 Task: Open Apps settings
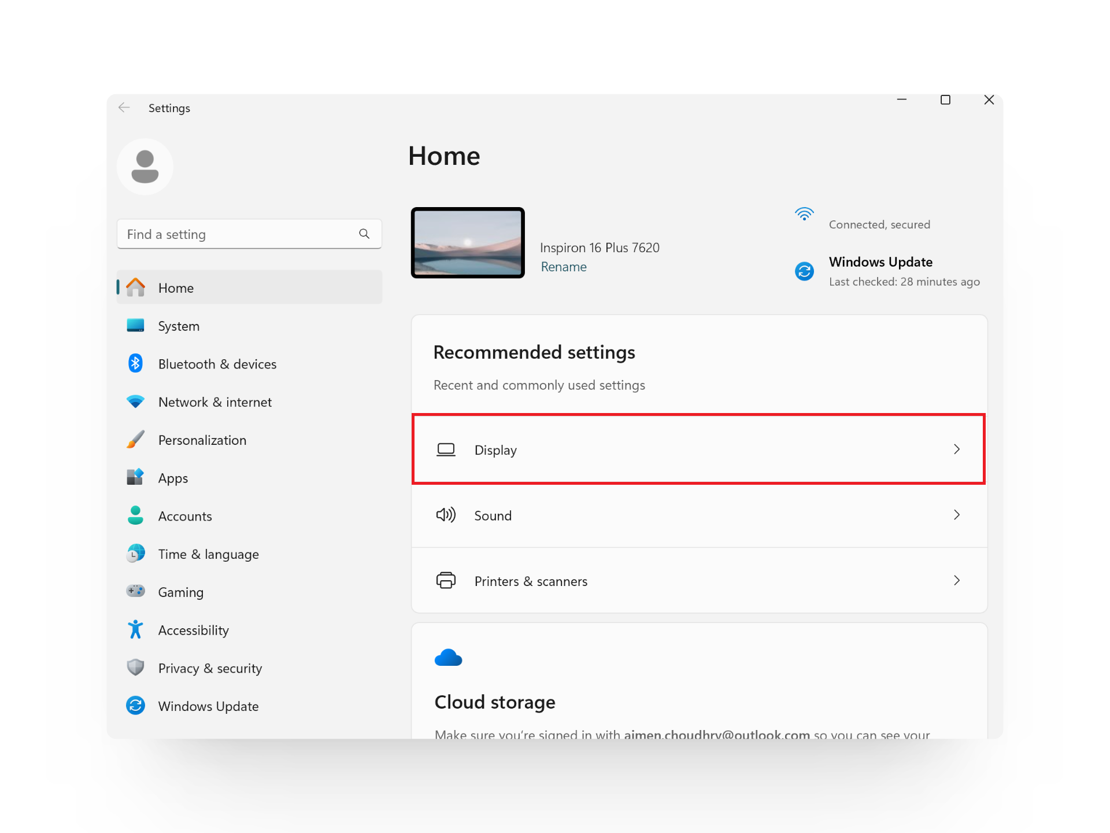point(172,478)
